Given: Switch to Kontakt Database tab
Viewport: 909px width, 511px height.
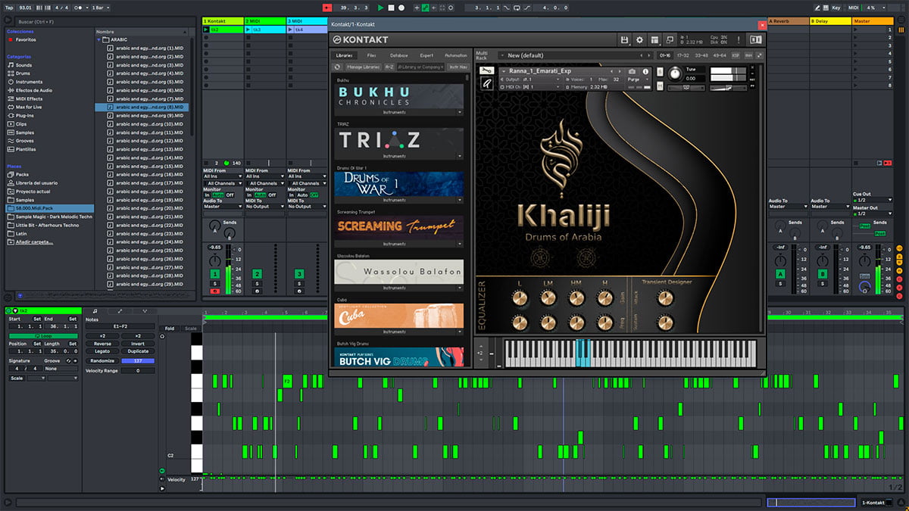Looking at the screenshot, I should 399,55.
